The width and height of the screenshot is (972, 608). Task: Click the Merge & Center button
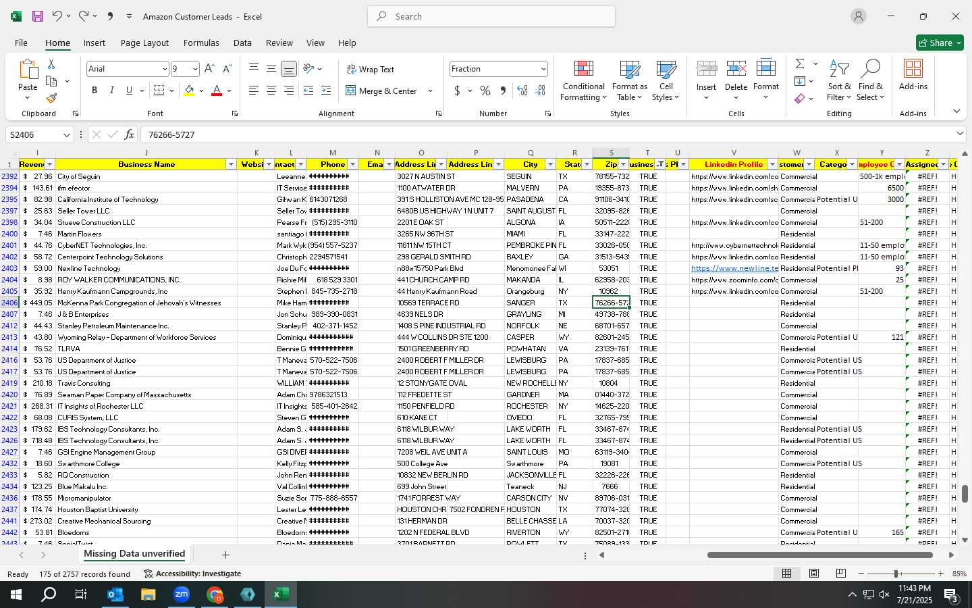pos(382,91)
